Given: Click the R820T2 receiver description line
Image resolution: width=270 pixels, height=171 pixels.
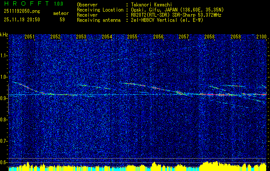Looking at the screenshot, I should click(176, 15).
